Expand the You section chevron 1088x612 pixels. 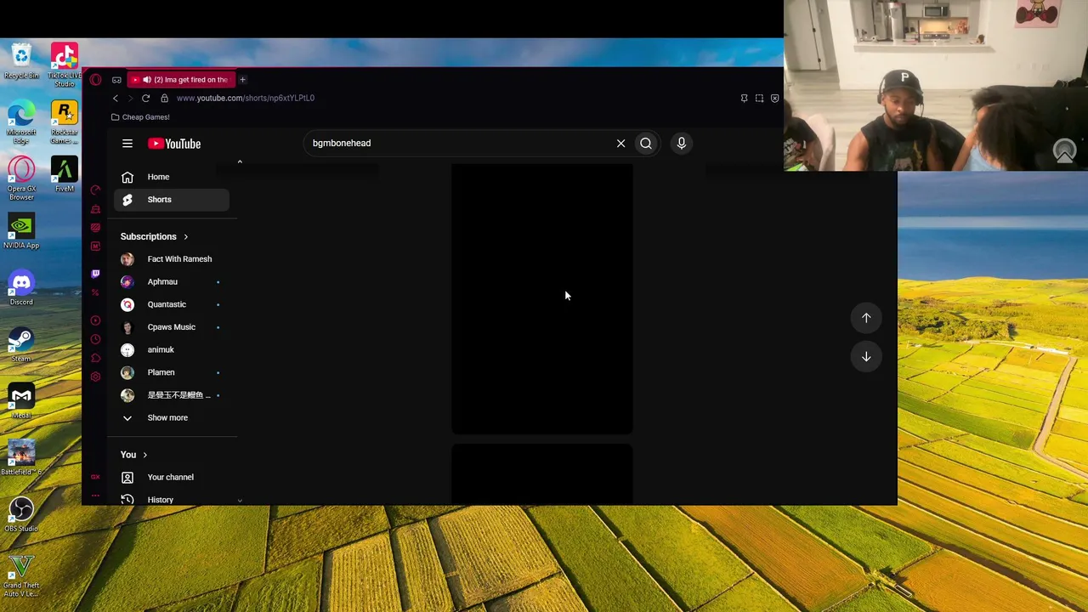[144, 455]
